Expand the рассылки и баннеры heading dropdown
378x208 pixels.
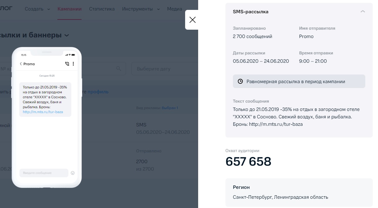tap(67, 35)
